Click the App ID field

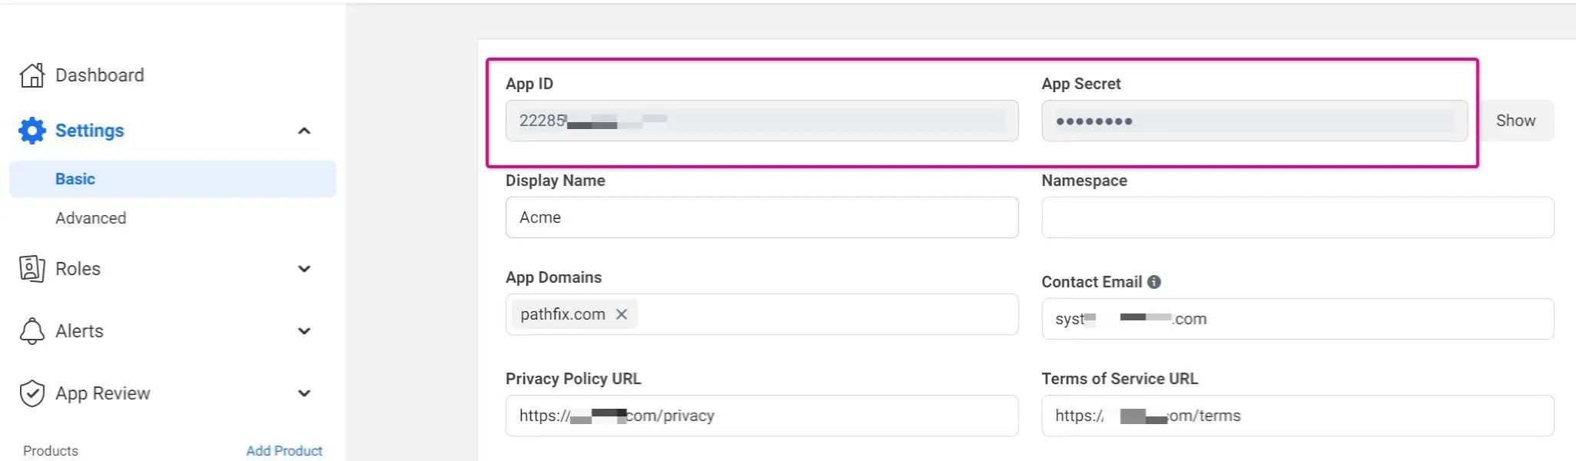point(761,121)
